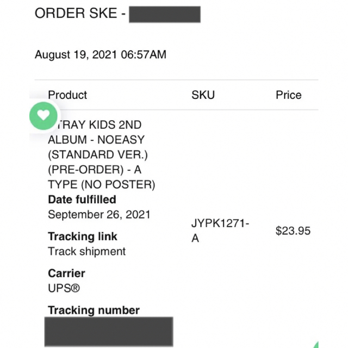
Task: Click the September 26, 2021 fulfilled date
Action: pos(99,215)
